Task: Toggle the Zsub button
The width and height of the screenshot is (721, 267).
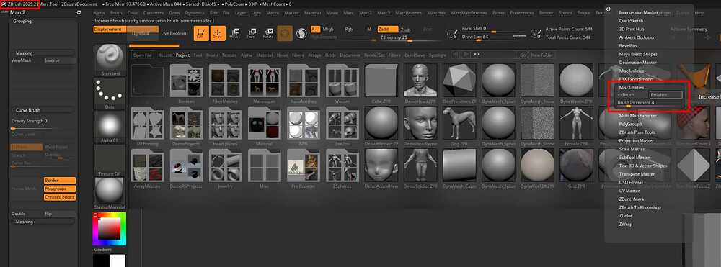Action: click(405, 30)
